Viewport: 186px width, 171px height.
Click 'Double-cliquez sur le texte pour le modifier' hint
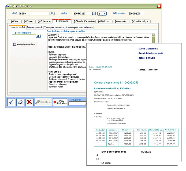coord(66,31)
